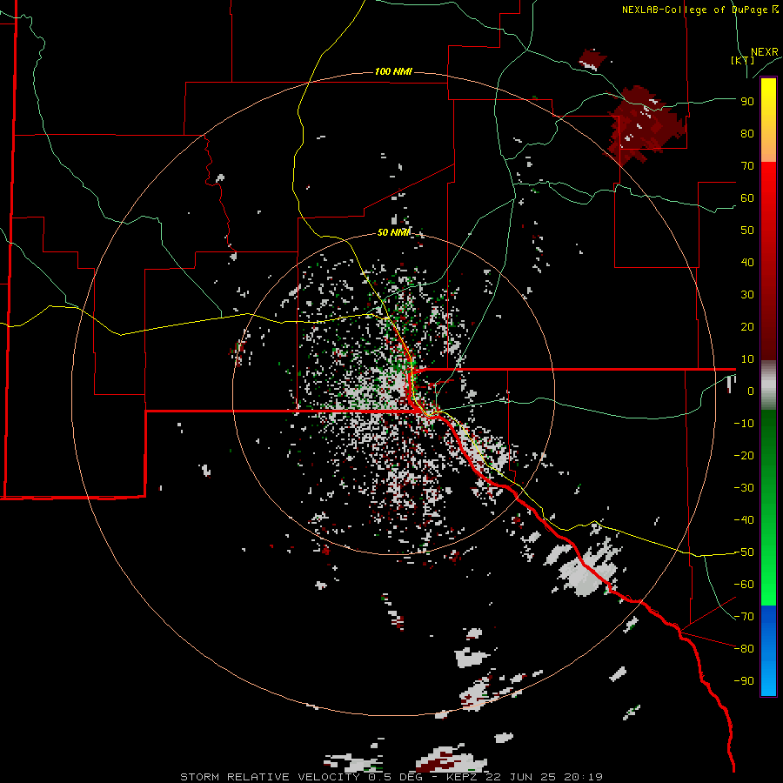This screenshot has width=783, height=783.
Task: Click the -30 value on velocity scale
Action: (x=744, y=488)
